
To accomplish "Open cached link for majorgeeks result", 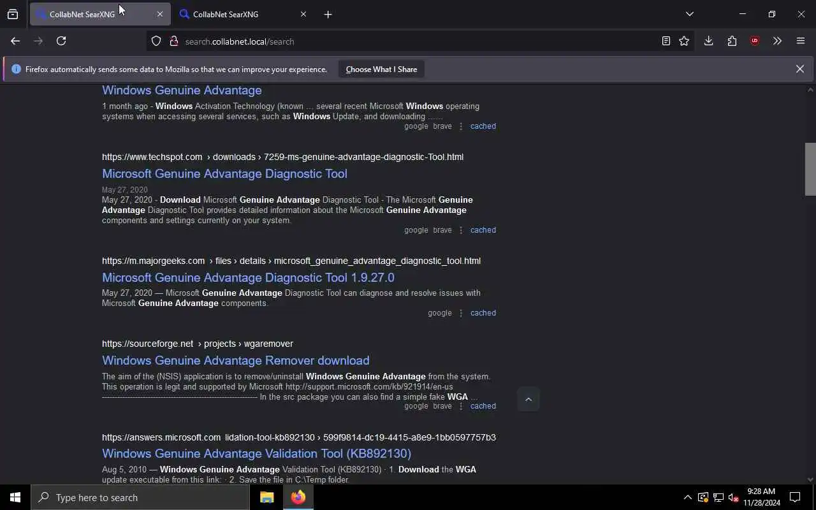I will (483, 313).
